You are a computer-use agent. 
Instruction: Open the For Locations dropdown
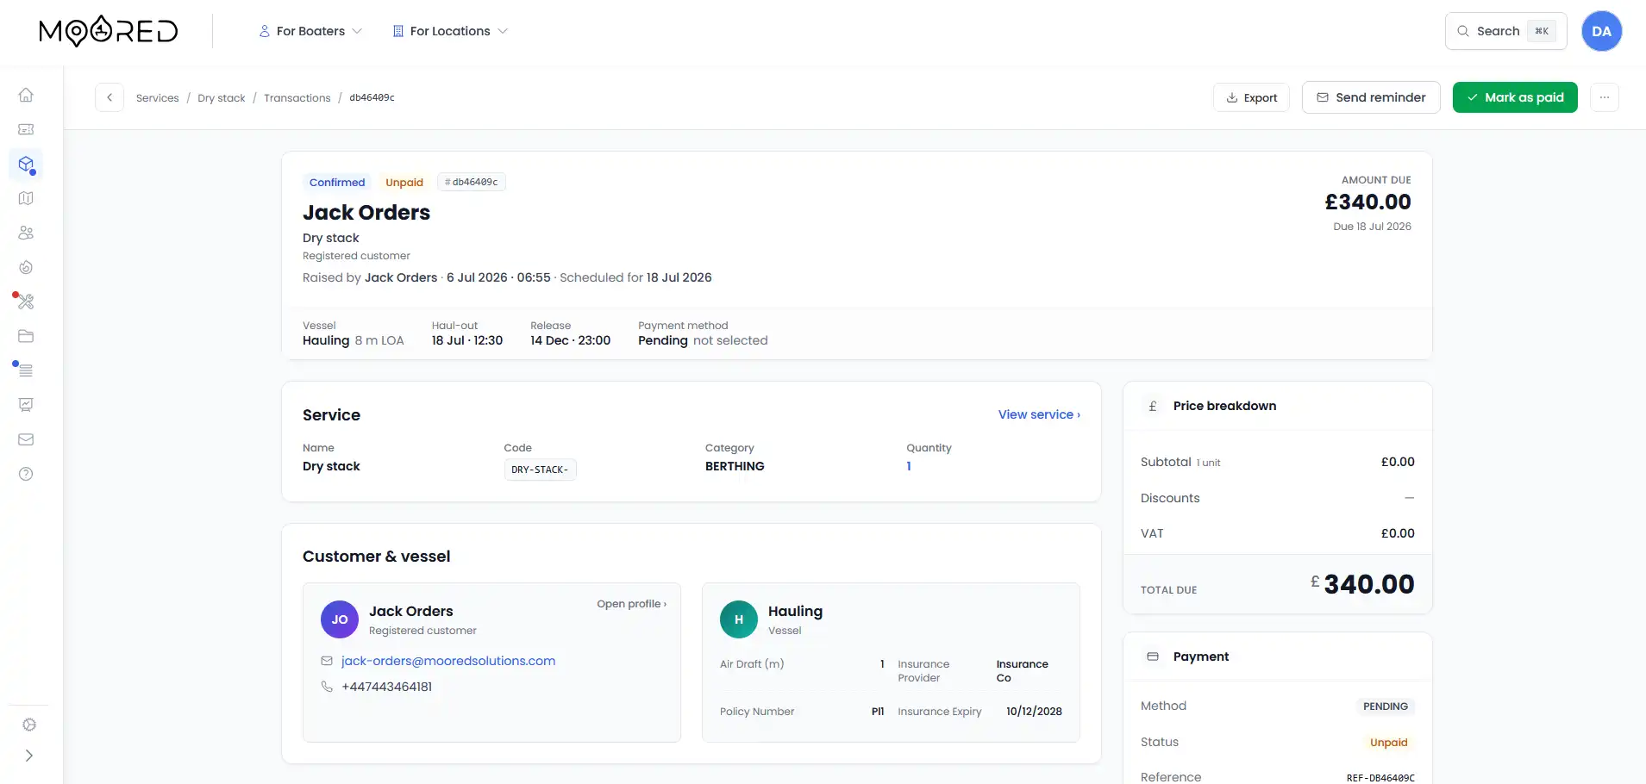[x=450, y=31]
